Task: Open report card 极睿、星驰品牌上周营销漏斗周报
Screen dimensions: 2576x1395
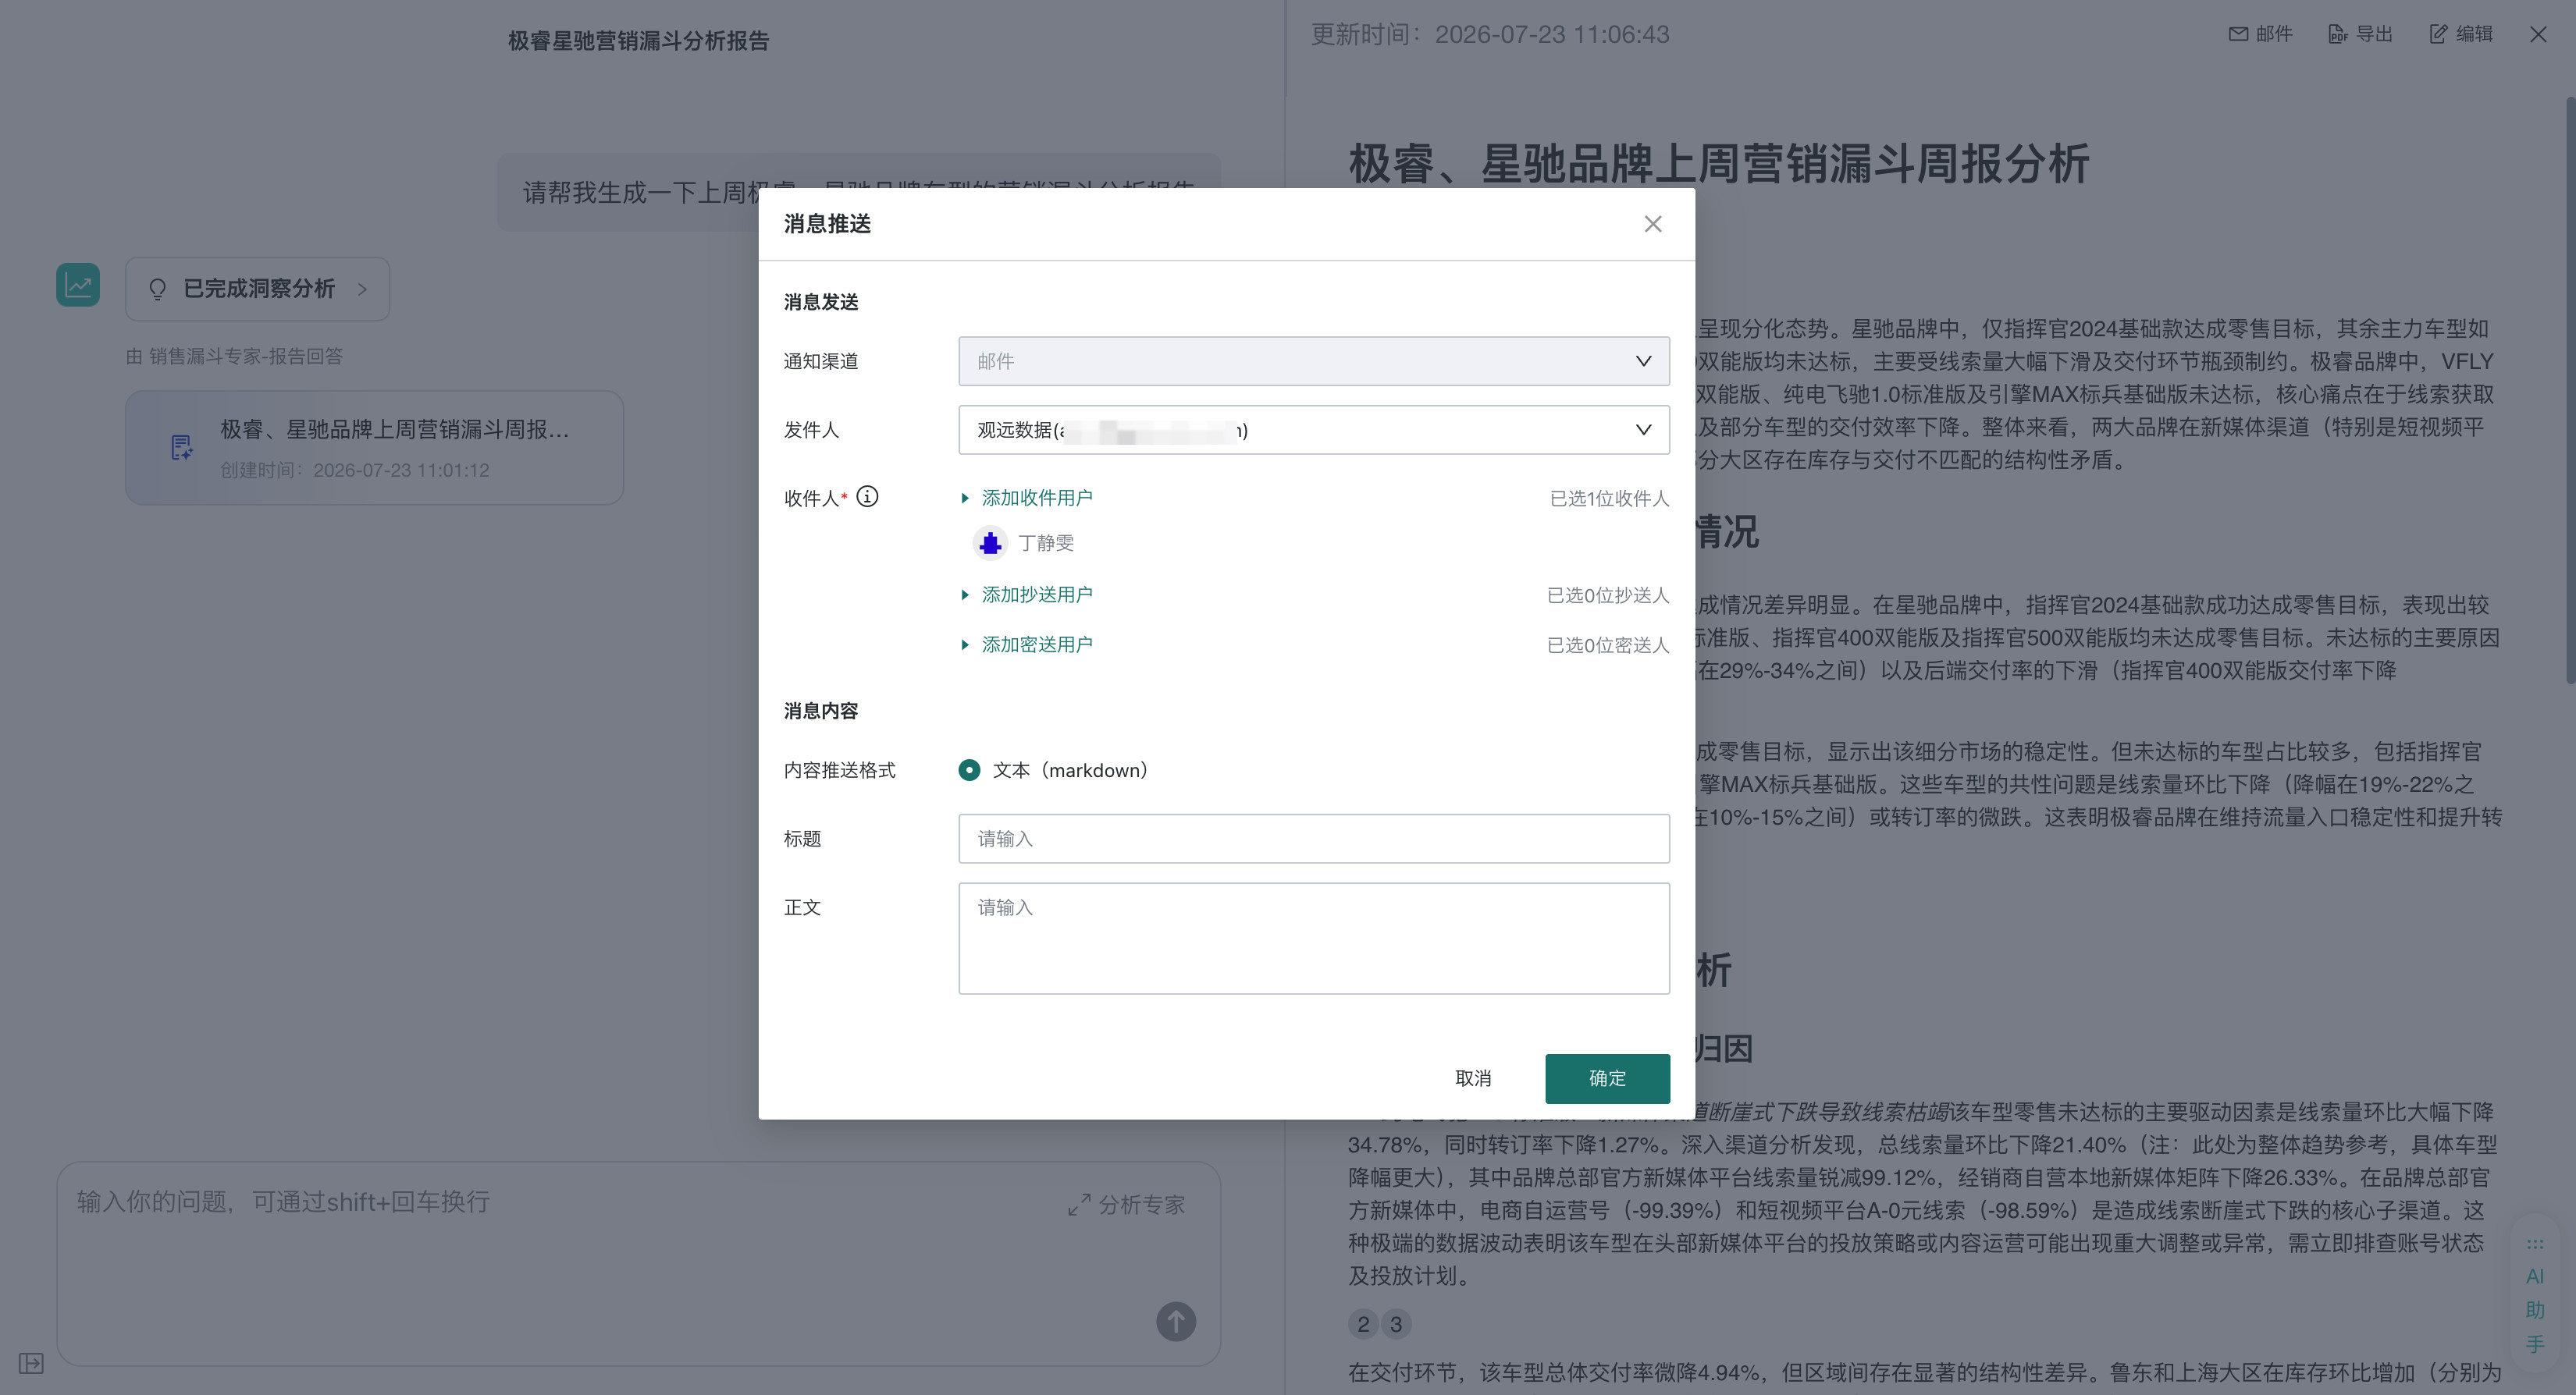Action: pos(374,448)
